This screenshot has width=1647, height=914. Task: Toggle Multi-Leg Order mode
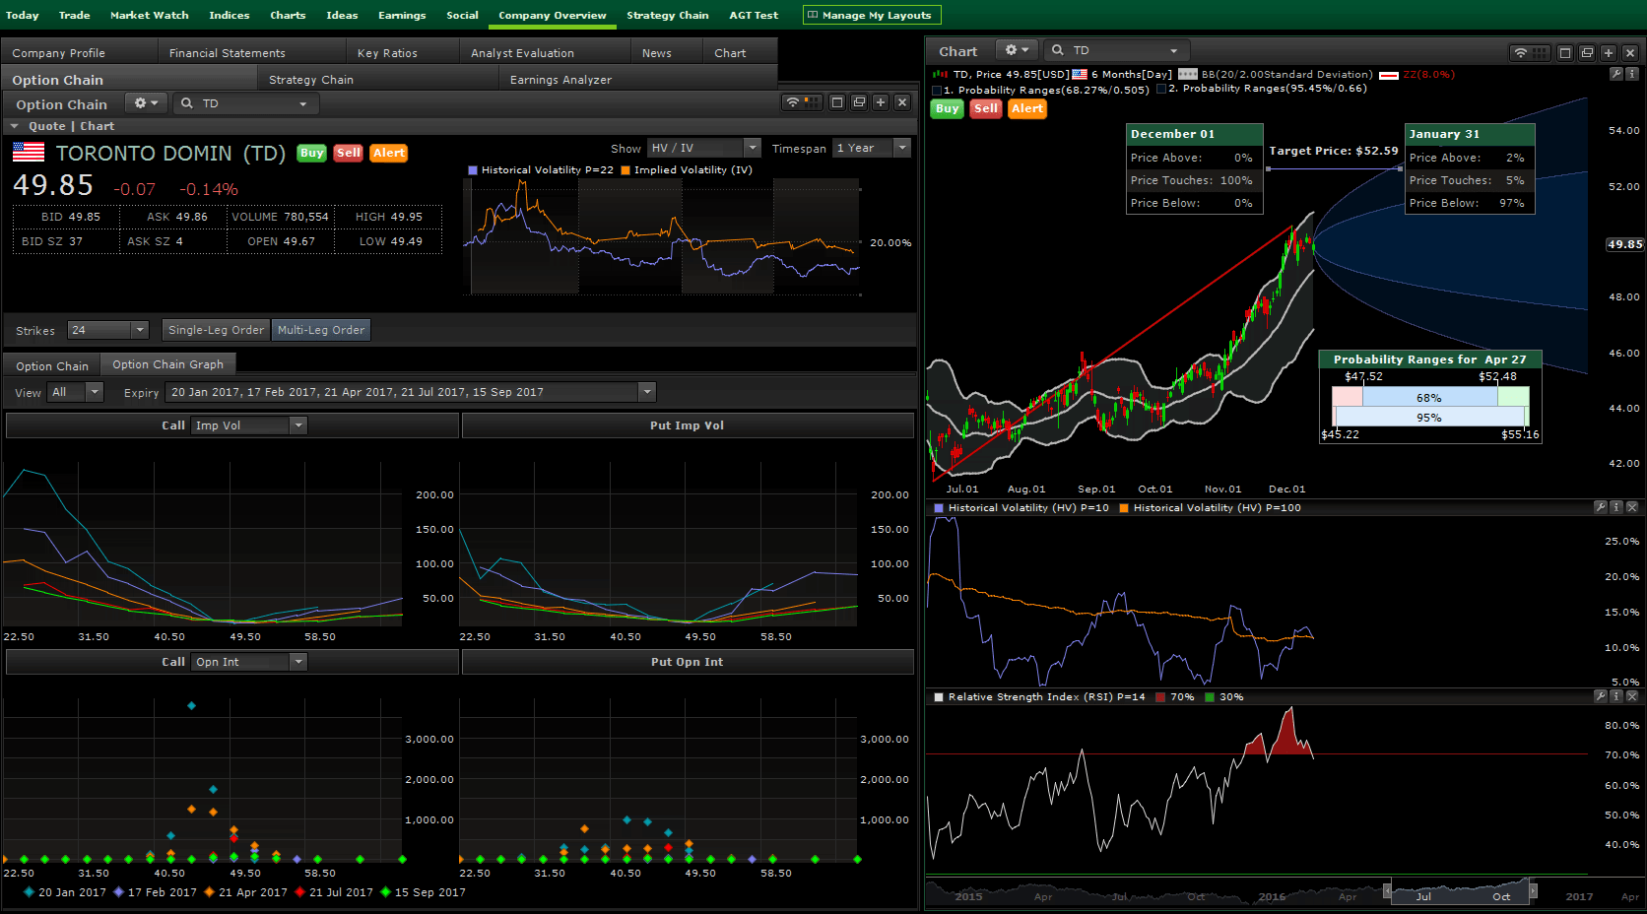[321, 330]
